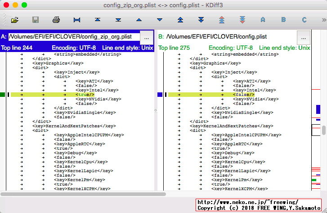
Task: Go to previous delta up arrow
Action: [x=139, y=20]
